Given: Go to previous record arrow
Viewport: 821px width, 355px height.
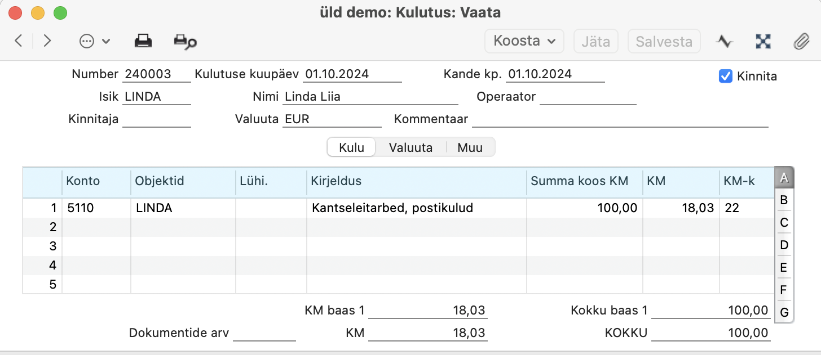Looking at the screenshot, I should [x=19, y=41].
